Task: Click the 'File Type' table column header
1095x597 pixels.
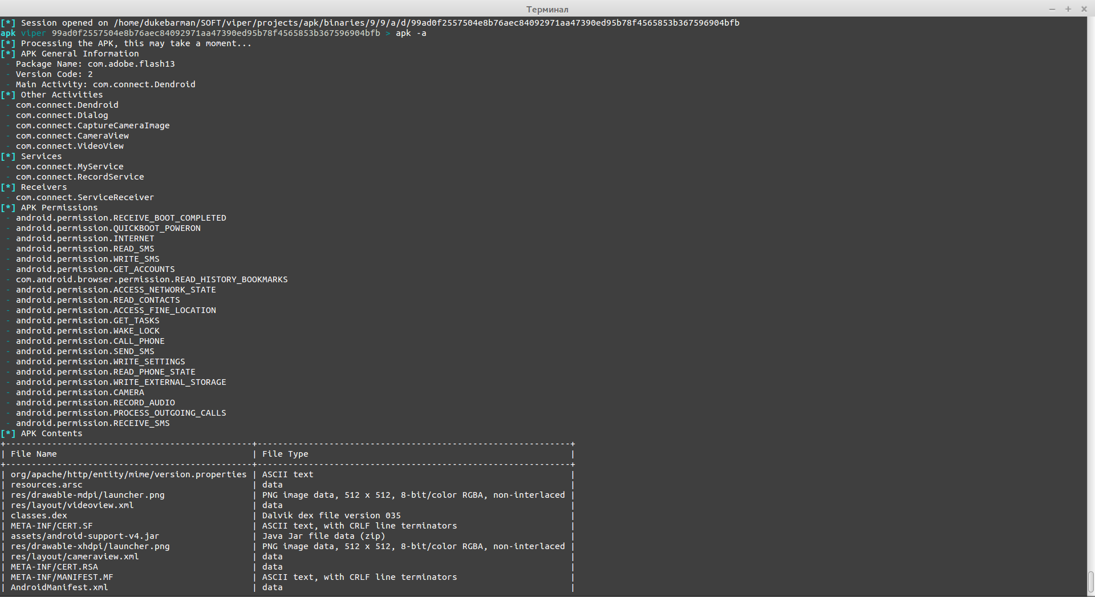Action: pos(285,454)
